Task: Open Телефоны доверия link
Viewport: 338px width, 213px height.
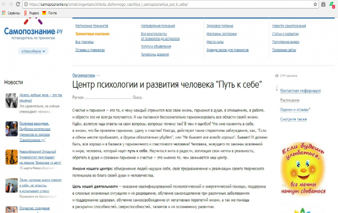Action: click(x=155, y=54)
